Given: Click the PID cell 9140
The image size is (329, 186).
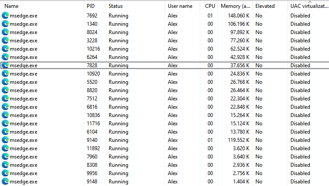Looking at the screenshot, I should [x=92, y=140].
